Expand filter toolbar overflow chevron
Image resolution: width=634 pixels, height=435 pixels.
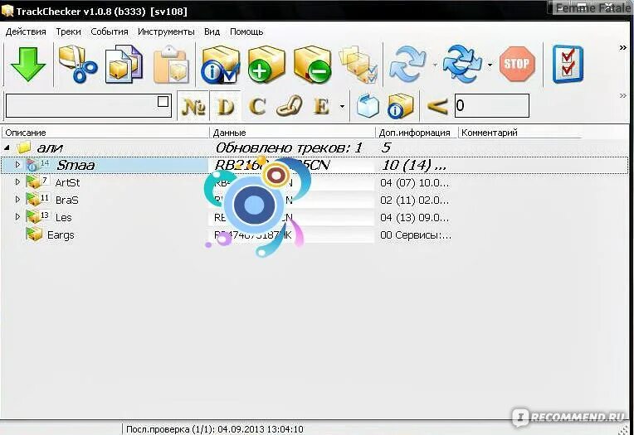pyautogui.click(x=623, y=96)
